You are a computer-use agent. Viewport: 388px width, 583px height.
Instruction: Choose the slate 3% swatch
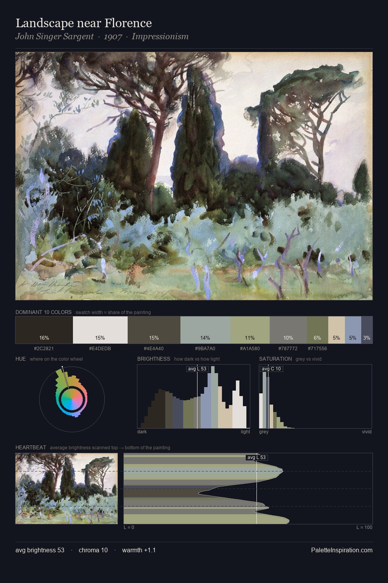click(x=367, y=330)
